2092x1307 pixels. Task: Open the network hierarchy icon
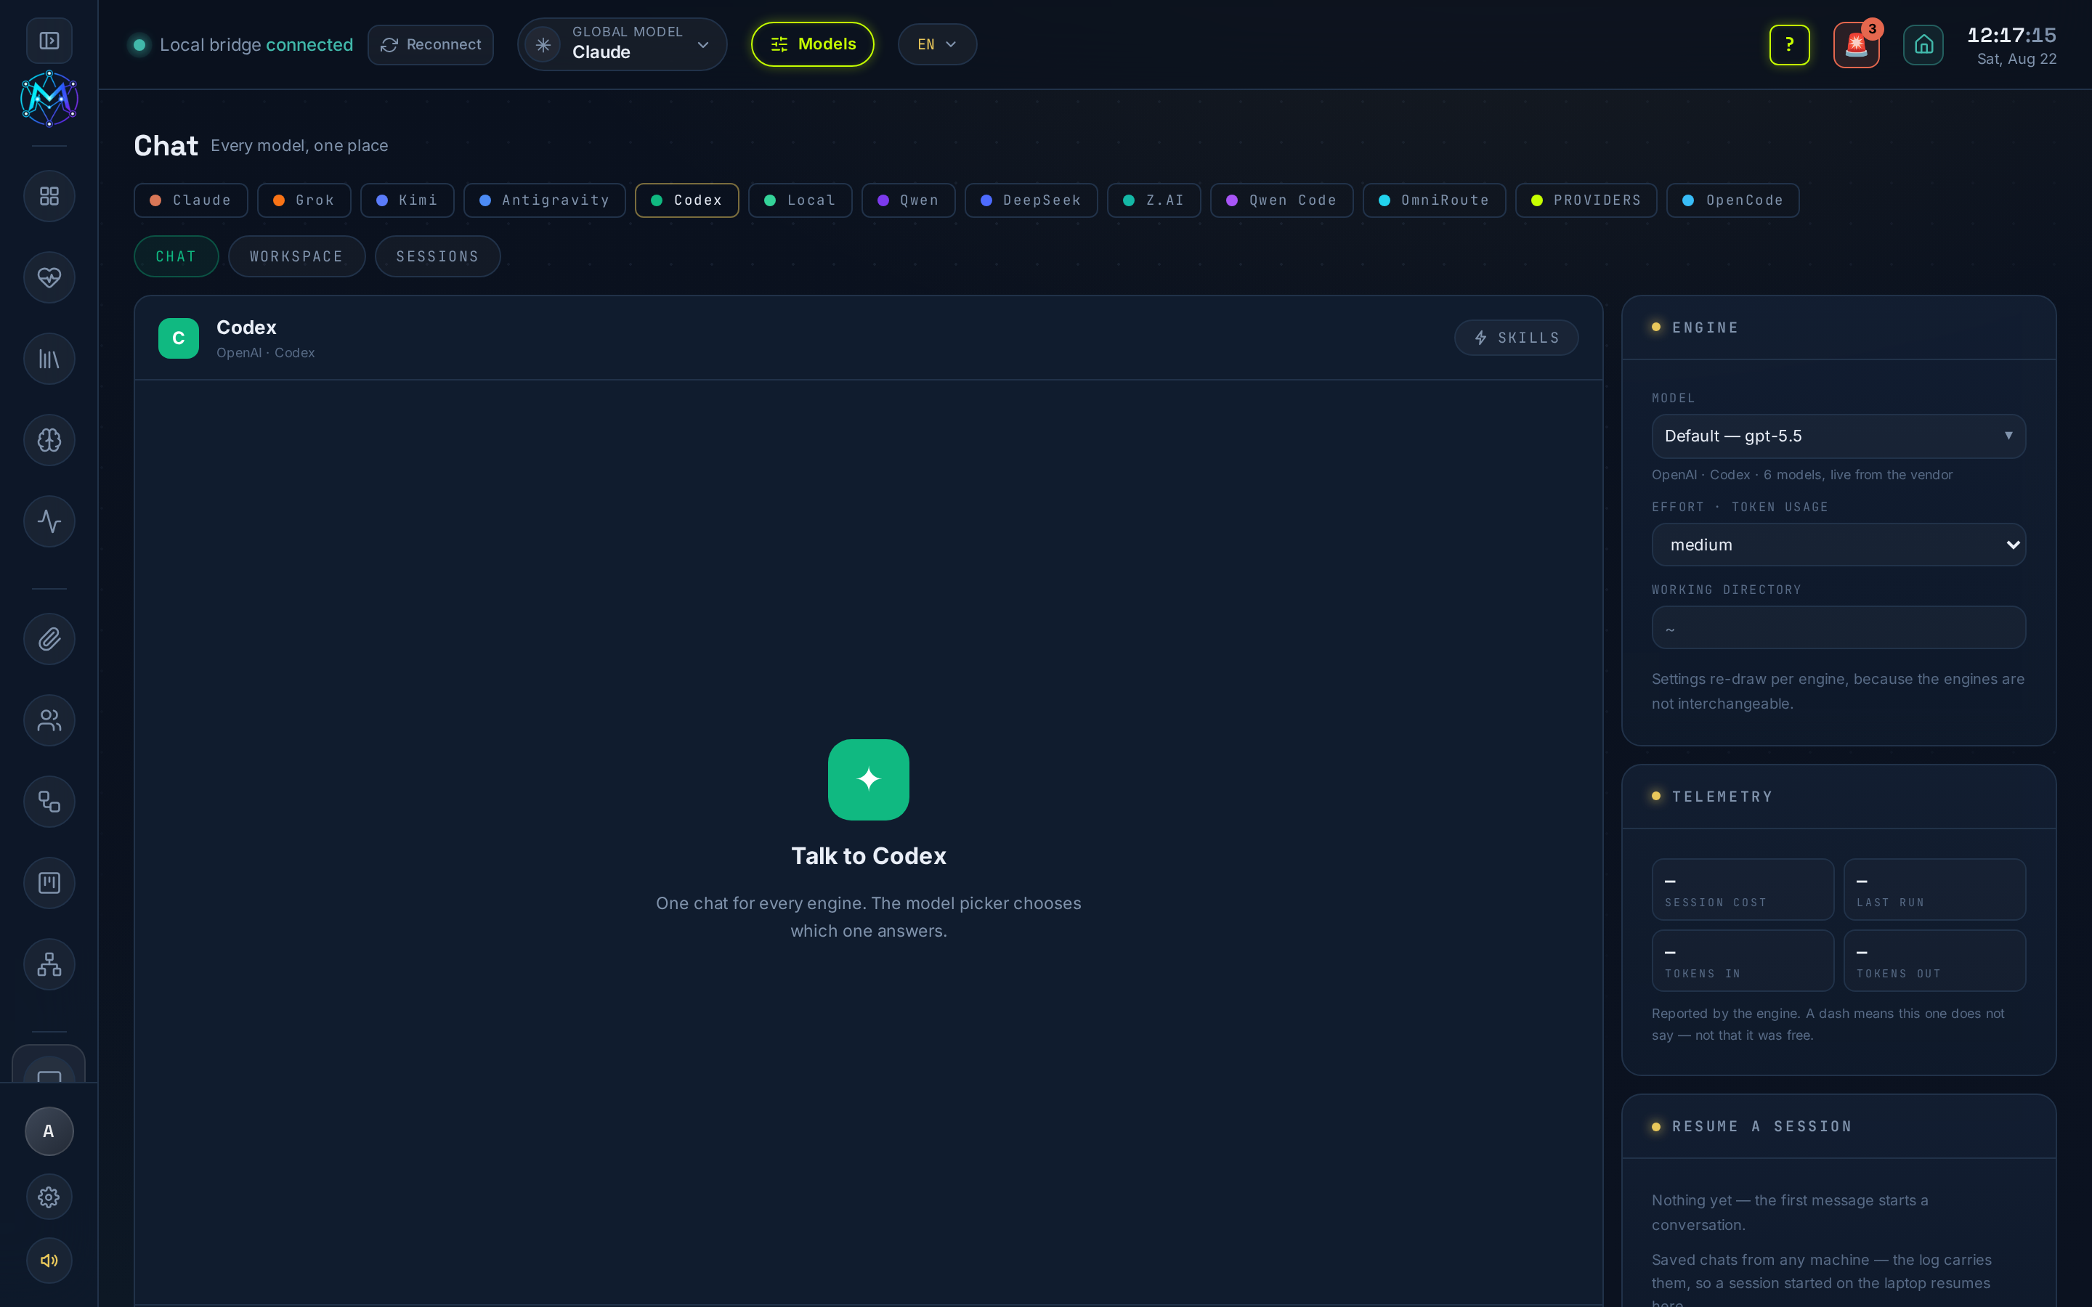(x=49, y=964)
